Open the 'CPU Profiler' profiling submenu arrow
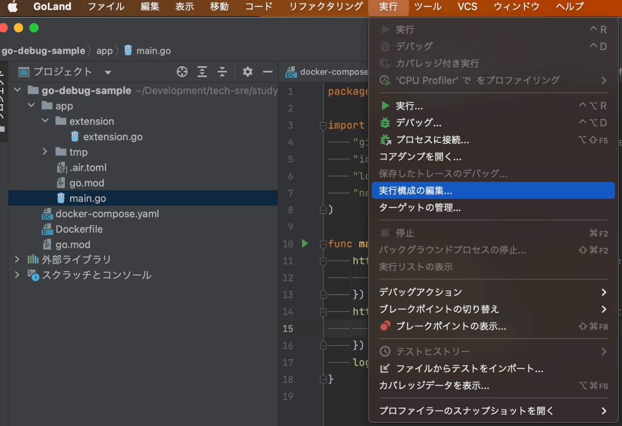Image resolution: width=622 pixels, height=426 pixels. (x=603, y=80)
